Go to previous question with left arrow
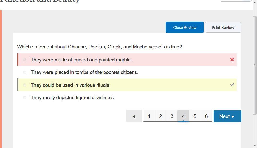Screen dimensions: 257x148 click(x=134, y=116)
